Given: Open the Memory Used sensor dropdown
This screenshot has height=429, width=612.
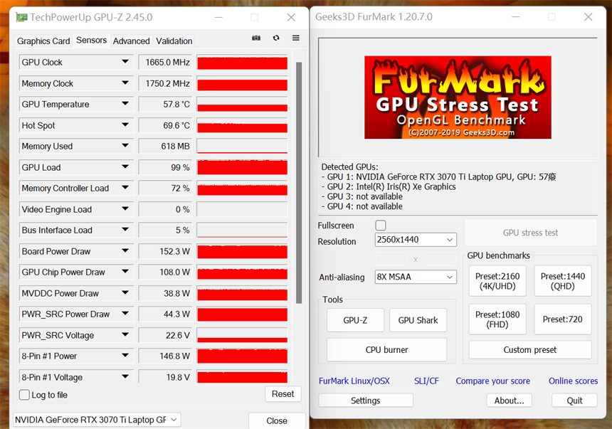Looking at the screenshot, I should pyautogui.click(x=125, y=146).
